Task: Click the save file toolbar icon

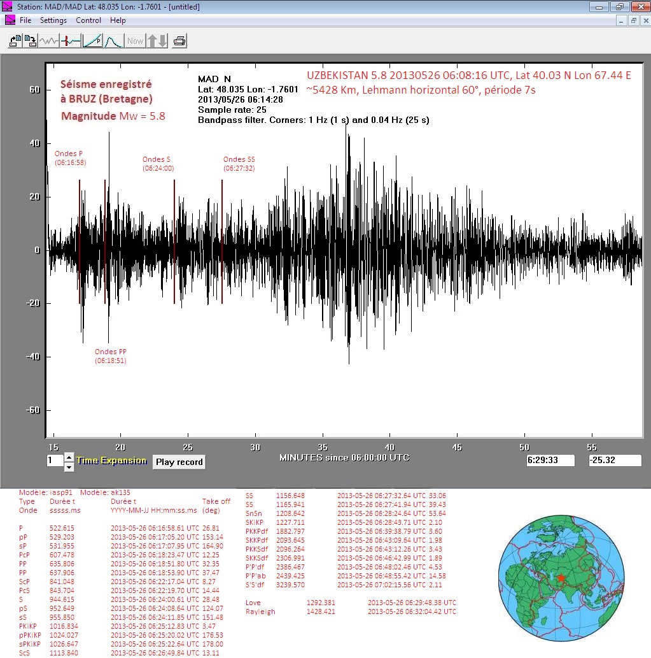Action: [30, 41]
